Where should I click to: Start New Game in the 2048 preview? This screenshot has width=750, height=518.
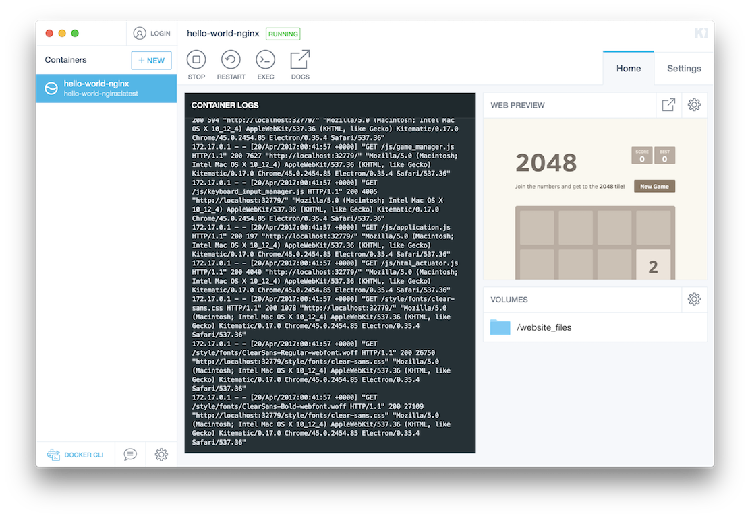[x=654, y=185]
